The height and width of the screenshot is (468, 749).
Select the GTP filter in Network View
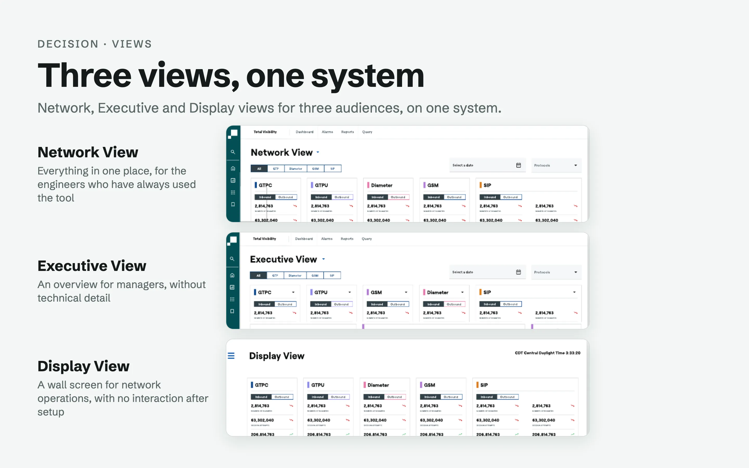pyautogui.click(x=276, y=169)
